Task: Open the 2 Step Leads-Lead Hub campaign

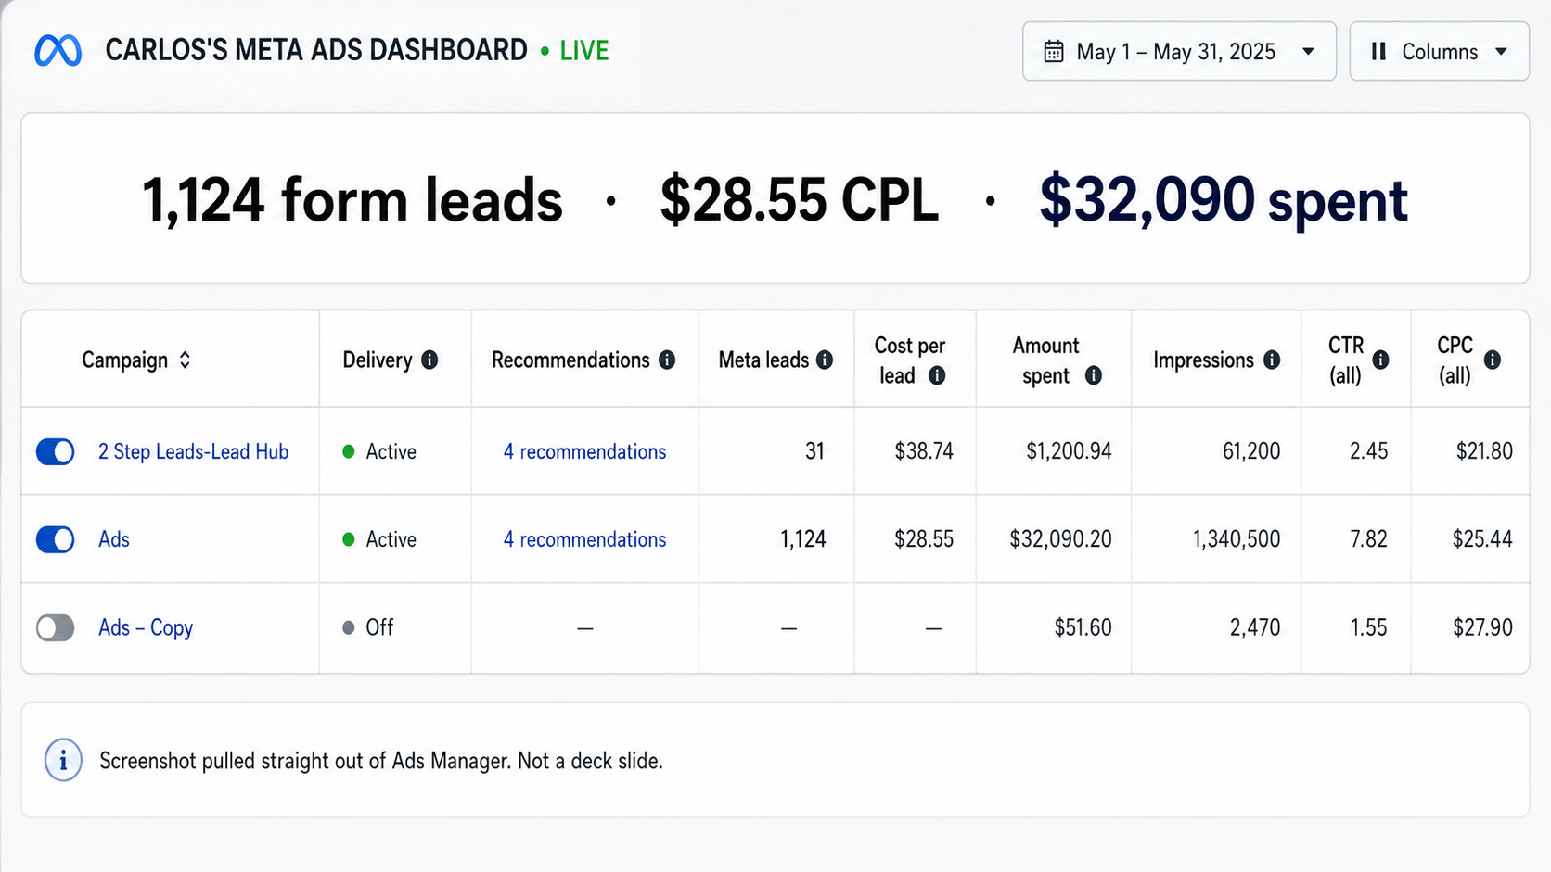Action: point(193,451)
